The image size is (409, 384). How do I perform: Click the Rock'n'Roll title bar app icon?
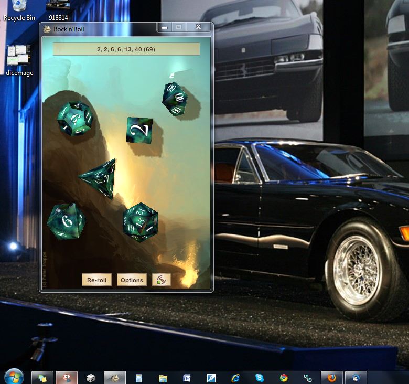[47, 29]
